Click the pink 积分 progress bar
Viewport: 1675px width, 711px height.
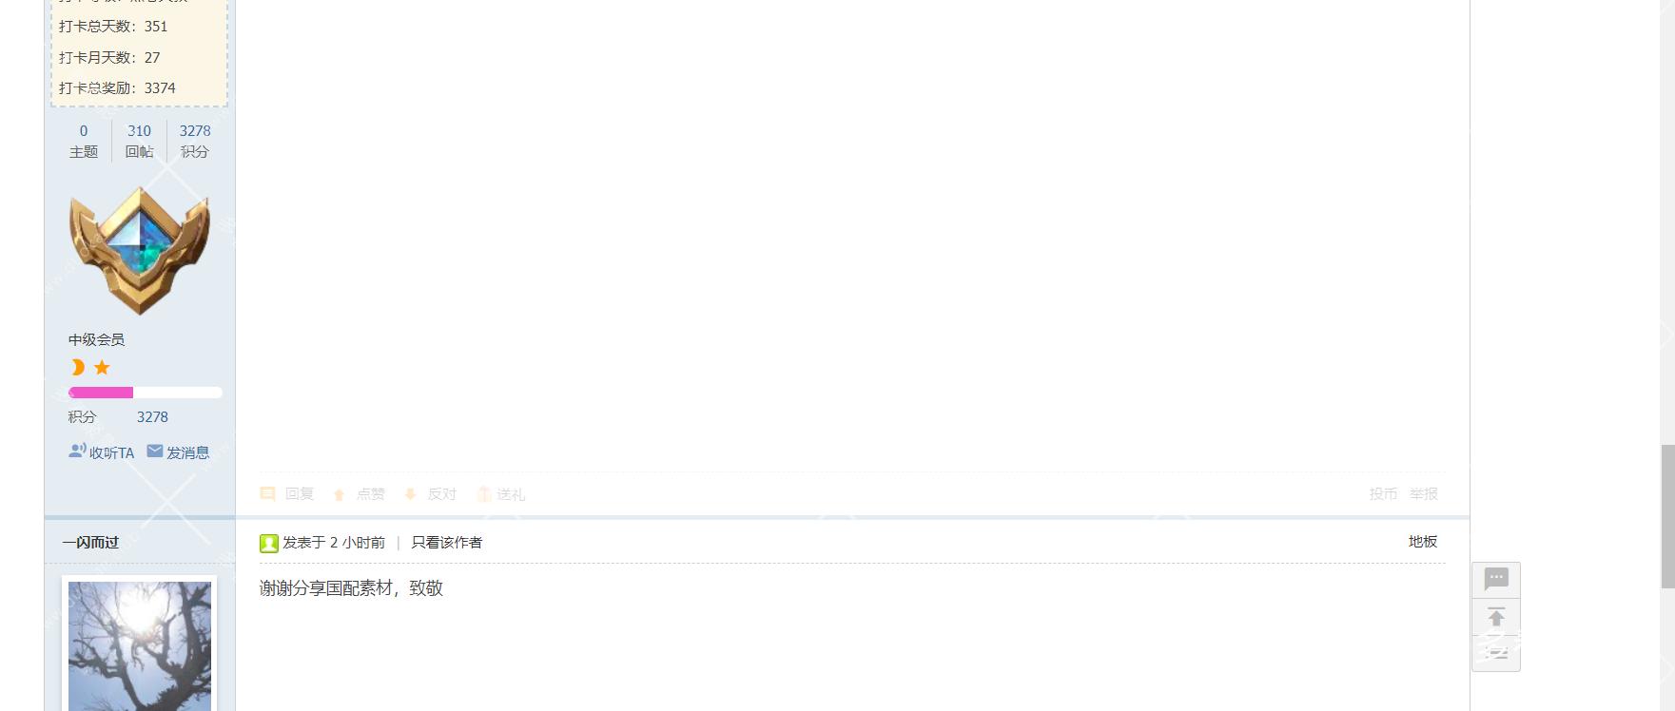145,393
